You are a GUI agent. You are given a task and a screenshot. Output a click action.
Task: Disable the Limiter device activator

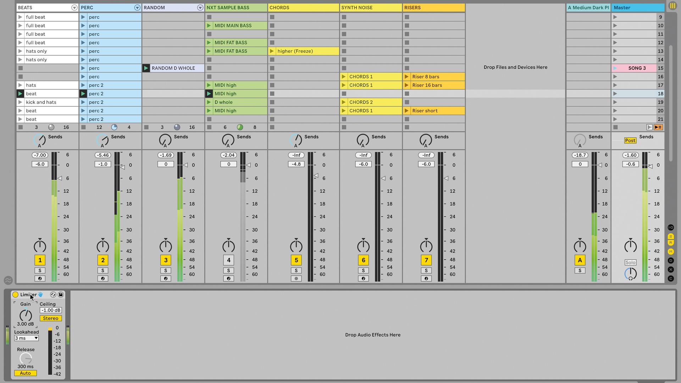pyautogui.click(x=16, y=294)
